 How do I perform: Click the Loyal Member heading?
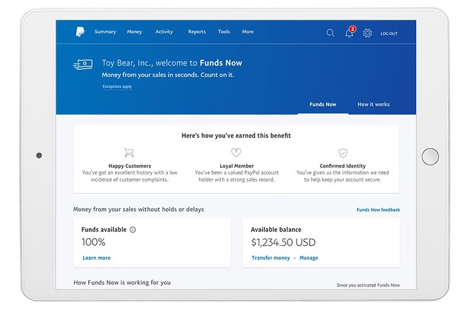[x=237, y=166]
